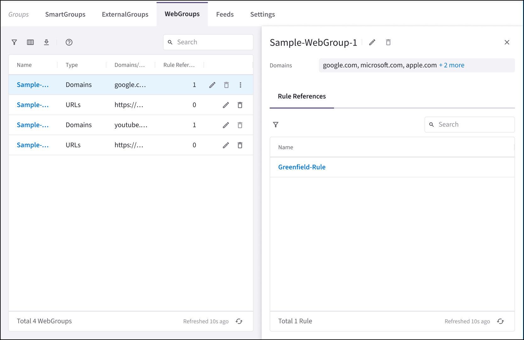Export the WebGroups list using the download icon
Screen dimensions: 524x340
(47, 42)
